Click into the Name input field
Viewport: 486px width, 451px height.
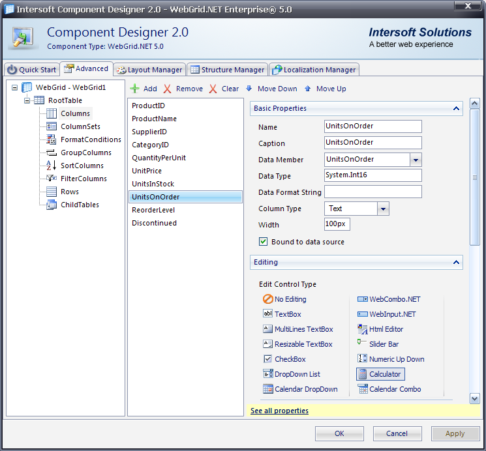pos(373,126)
